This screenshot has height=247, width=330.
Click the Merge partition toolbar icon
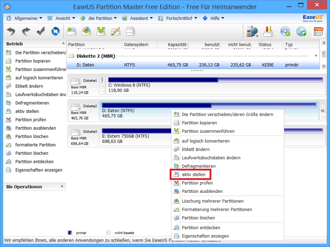point(101,31)
